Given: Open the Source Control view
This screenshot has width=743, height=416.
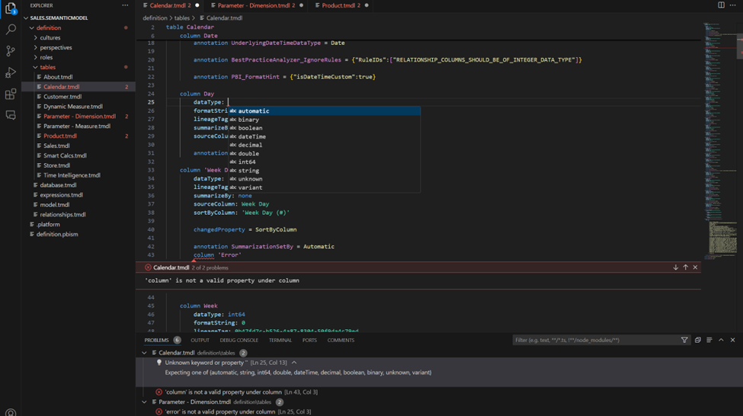Looking at the screenshot, I should pyautogui.click(x=11, y=51).
